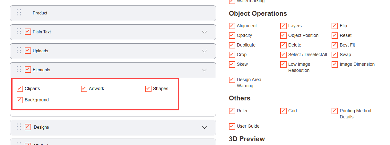Image resolution: width=390 pixels, height=145 pixels.
Task: Toggle the Low Image Resolution checkbox
Action: (x=283, y=64)
